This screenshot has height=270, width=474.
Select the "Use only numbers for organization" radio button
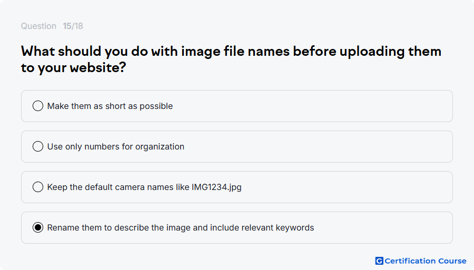(x=38, y=146)
